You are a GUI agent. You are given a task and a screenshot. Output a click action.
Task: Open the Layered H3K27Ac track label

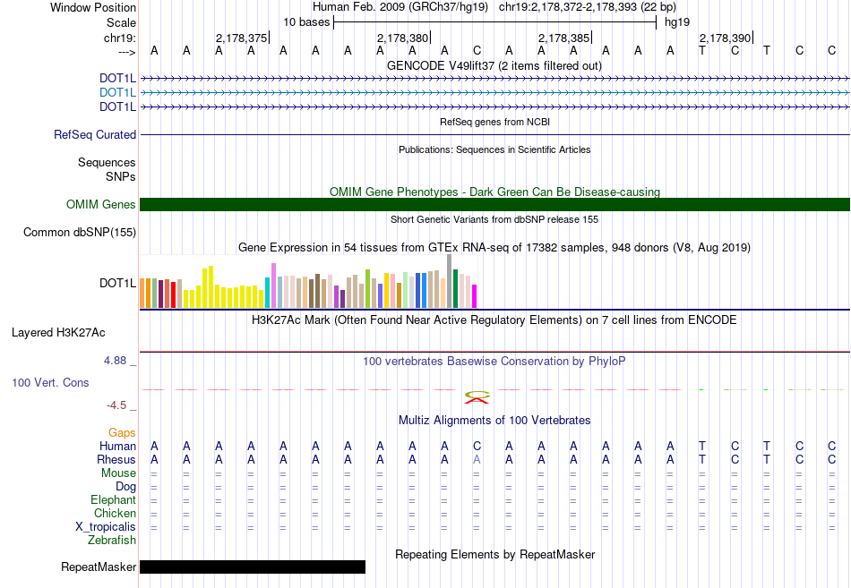58,333
